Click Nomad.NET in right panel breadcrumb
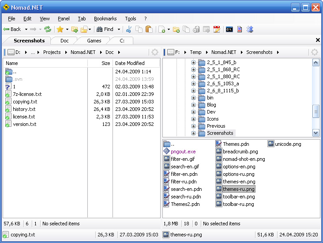 tap(223, 52)
